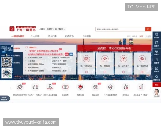Open the 选择部门、区、管委会 dropdown
This screenshot has height=129, width=161.
[56, 29]
